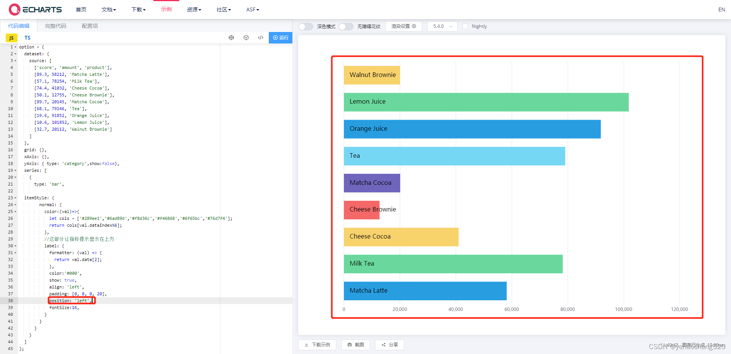
Task: Collapse source fold at line 3
Action: click(16, 61)
